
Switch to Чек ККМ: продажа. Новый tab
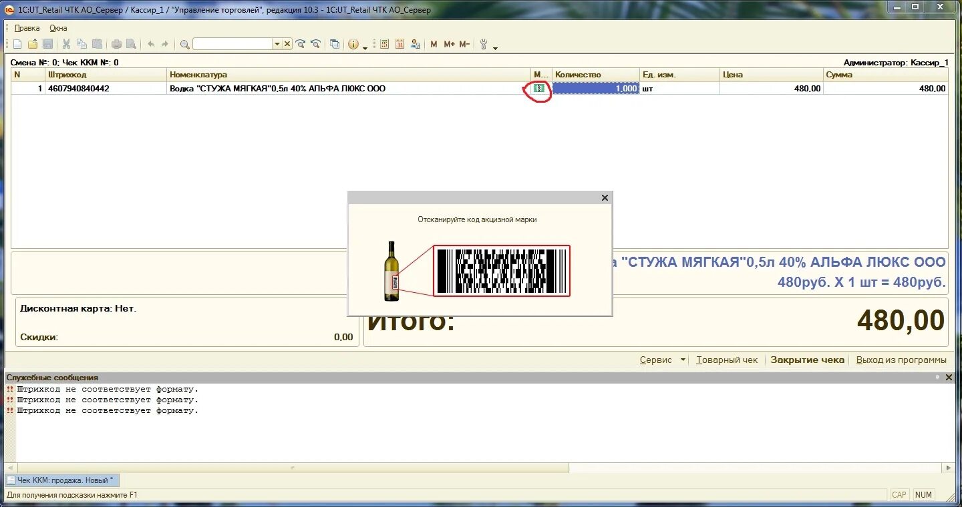pyautogui.click(x=62, y=480)
